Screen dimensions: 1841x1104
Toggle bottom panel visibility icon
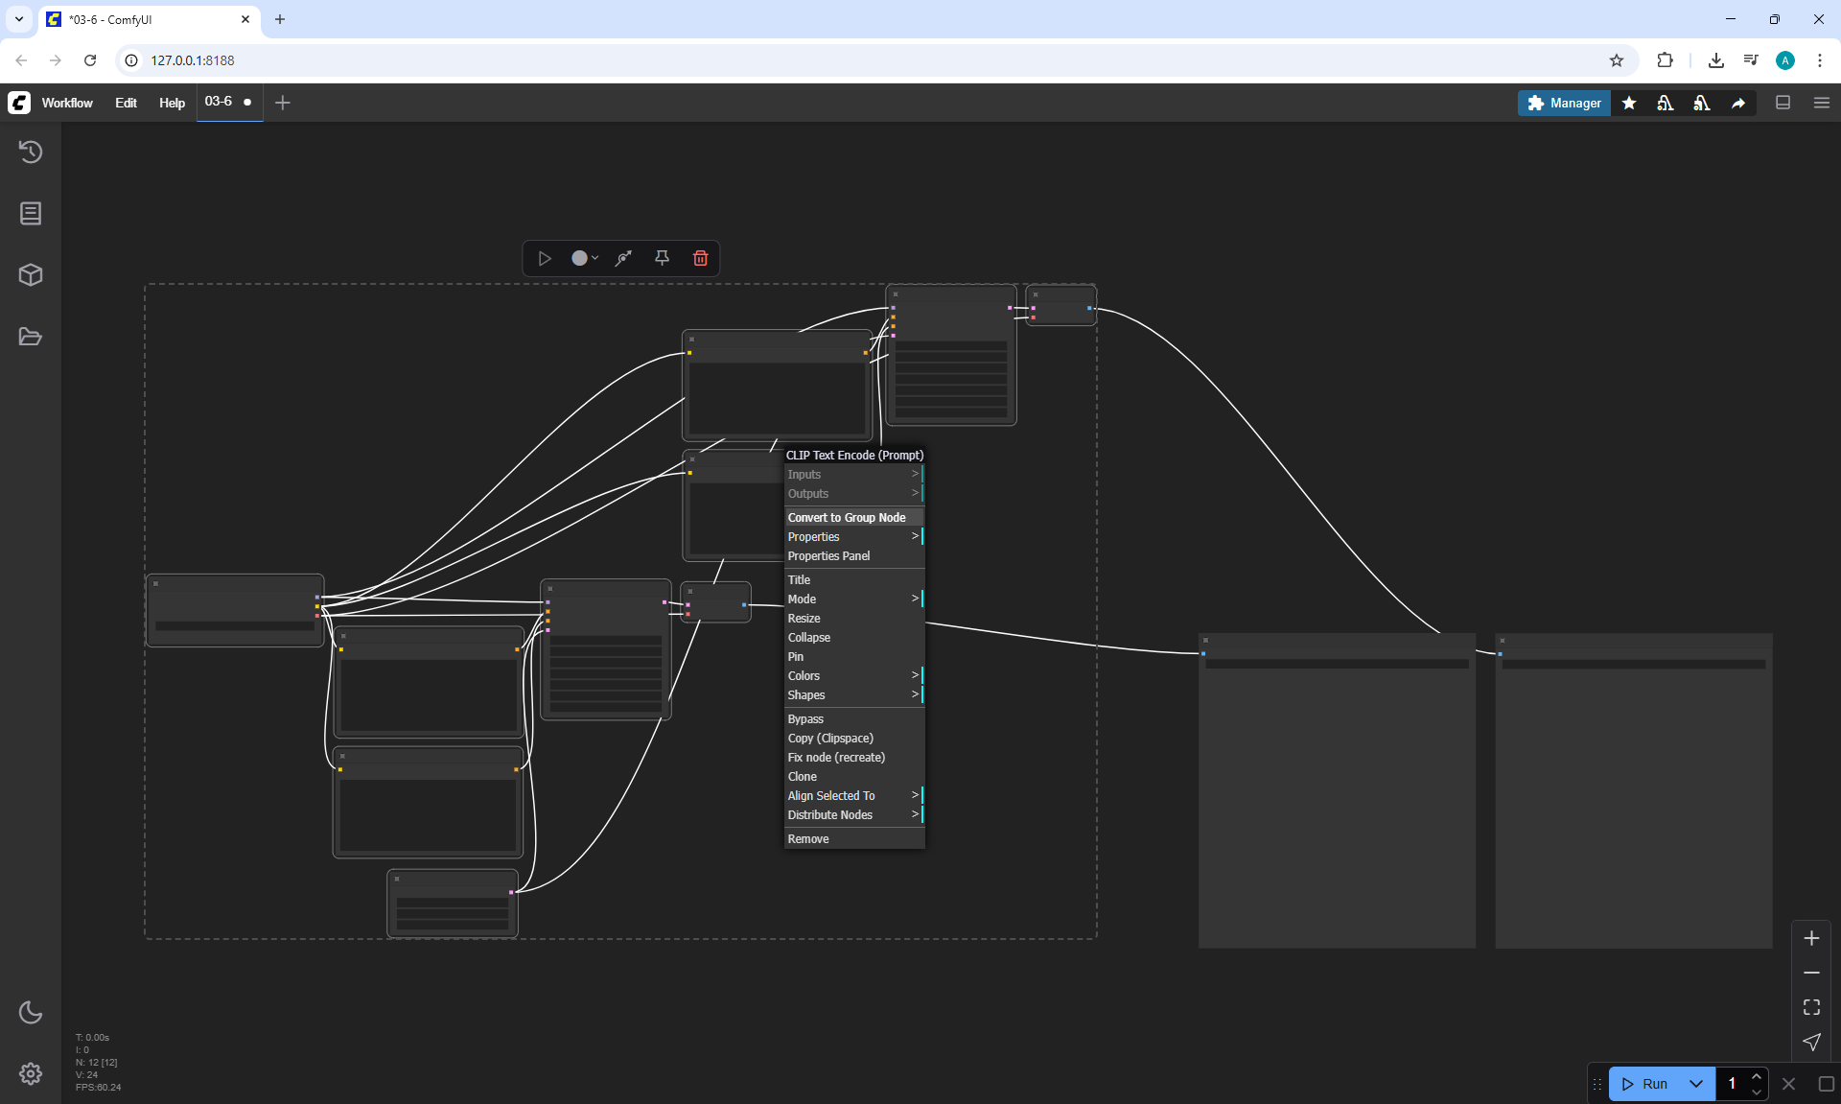[x=1783, y=103]
